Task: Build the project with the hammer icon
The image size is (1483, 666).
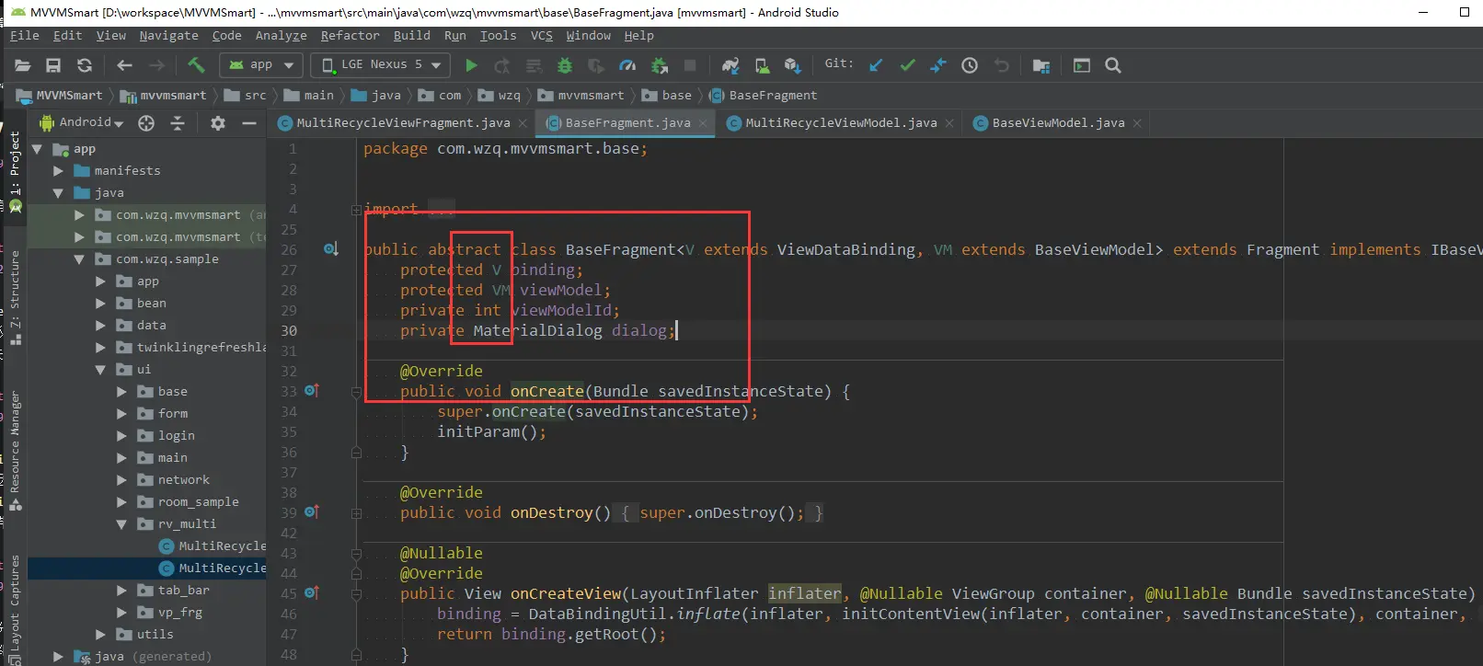Action: point(196,65)
